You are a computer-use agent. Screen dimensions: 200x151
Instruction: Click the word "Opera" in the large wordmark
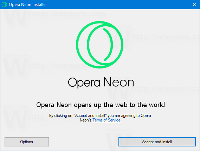pyautogui.click(x=84, y=83)
